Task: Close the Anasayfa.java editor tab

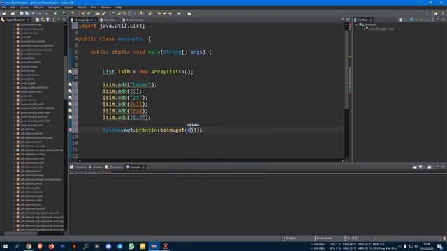Action: tap(96, 20)
